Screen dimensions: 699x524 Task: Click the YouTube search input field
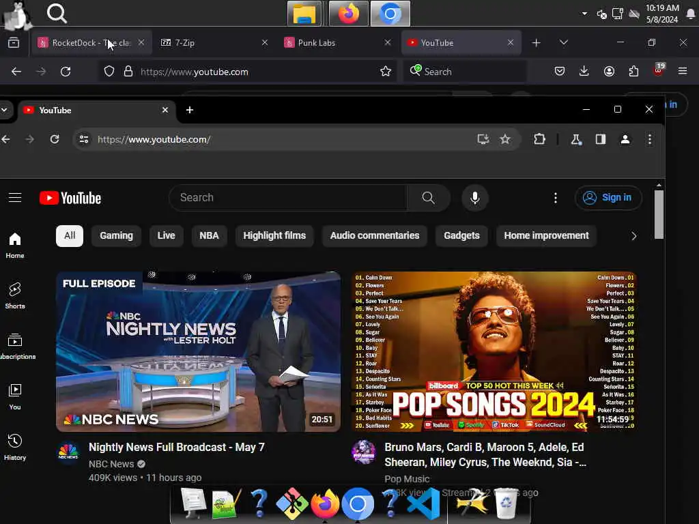pos(288,198)
